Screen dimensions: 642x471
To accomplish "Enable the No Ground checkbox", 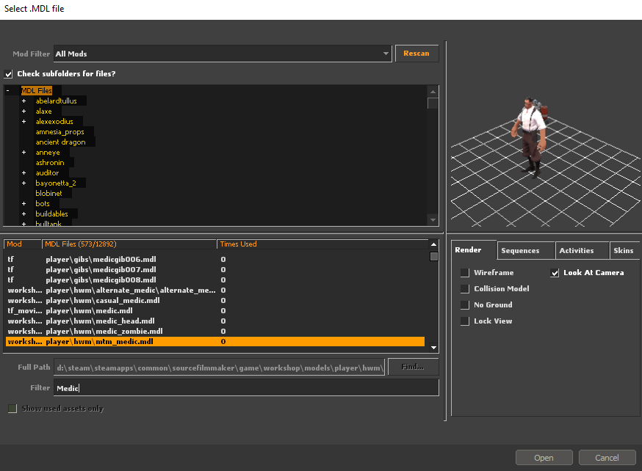I will [x=465, y=305].
